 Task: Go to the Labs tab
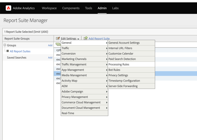click(115, 8)
